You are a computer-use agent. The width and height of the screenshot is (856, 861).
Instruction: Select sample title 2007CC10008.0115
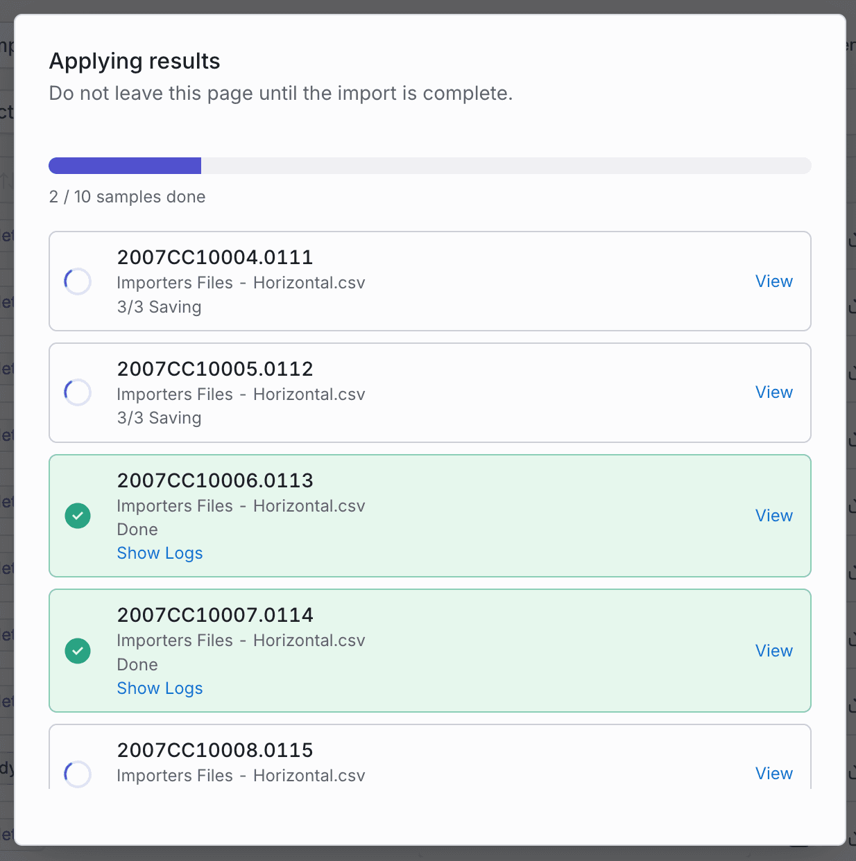pos(215,750)
